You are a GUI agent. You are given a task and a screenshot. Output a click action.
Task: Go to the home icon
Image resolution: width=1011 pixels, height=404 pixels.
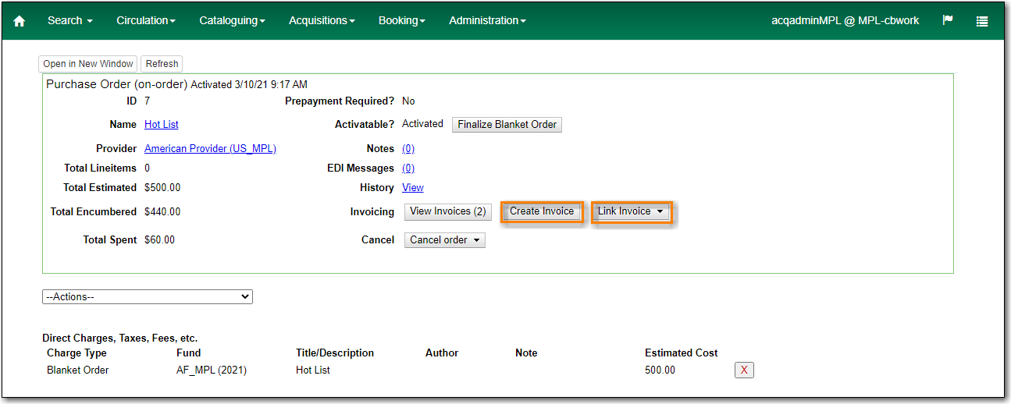[x=20, y=21]
